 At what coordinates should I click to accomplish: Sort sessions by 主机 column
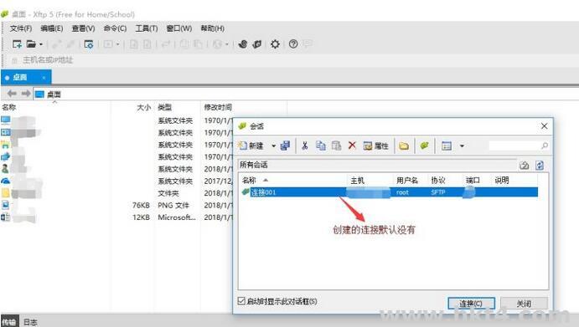tap(357, 181)
